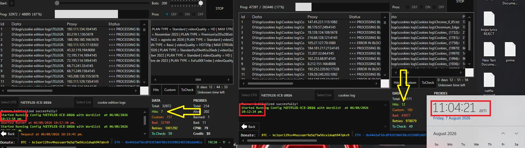Click the CPM: 79 value in left window
The image size is (525, 148).
click(206, 128)
